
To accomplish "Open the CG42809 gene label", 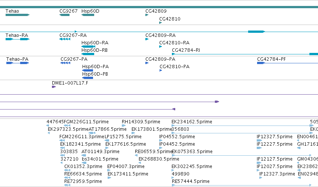I will coord(156,11).
